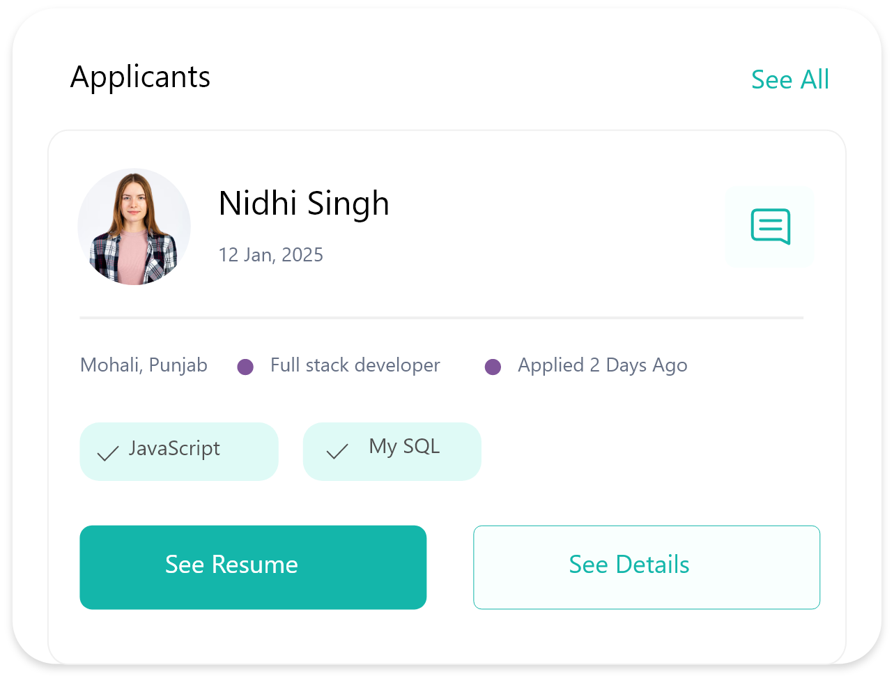Select the JavaScript skill label
The image size is (894, 681).
[174, 448]
